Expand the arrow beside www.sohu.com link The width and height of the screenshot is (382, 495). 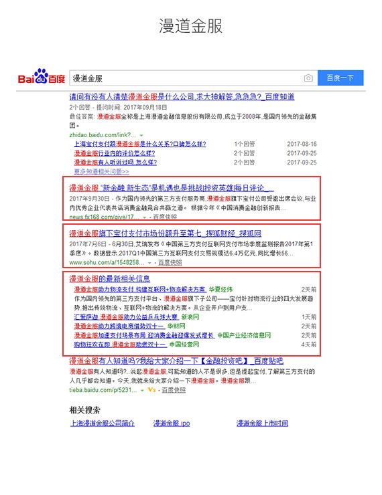click(149, 263)
